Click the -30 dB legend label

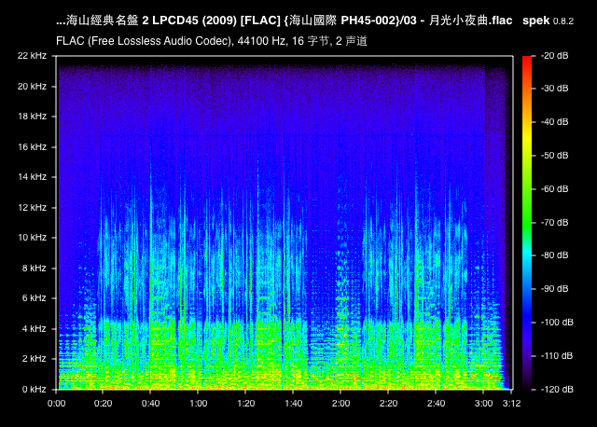555,89
